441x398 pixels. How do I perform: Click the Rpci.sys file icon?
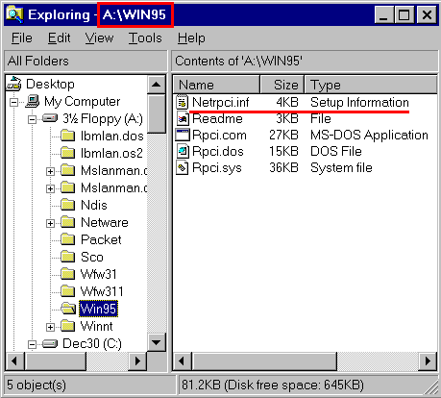(182, 167)
